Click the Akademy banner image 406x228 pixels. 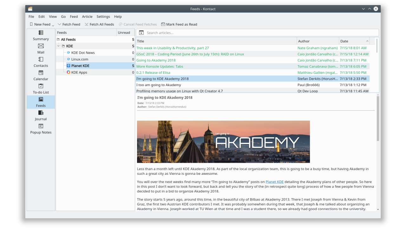click(x=223, y=142)
